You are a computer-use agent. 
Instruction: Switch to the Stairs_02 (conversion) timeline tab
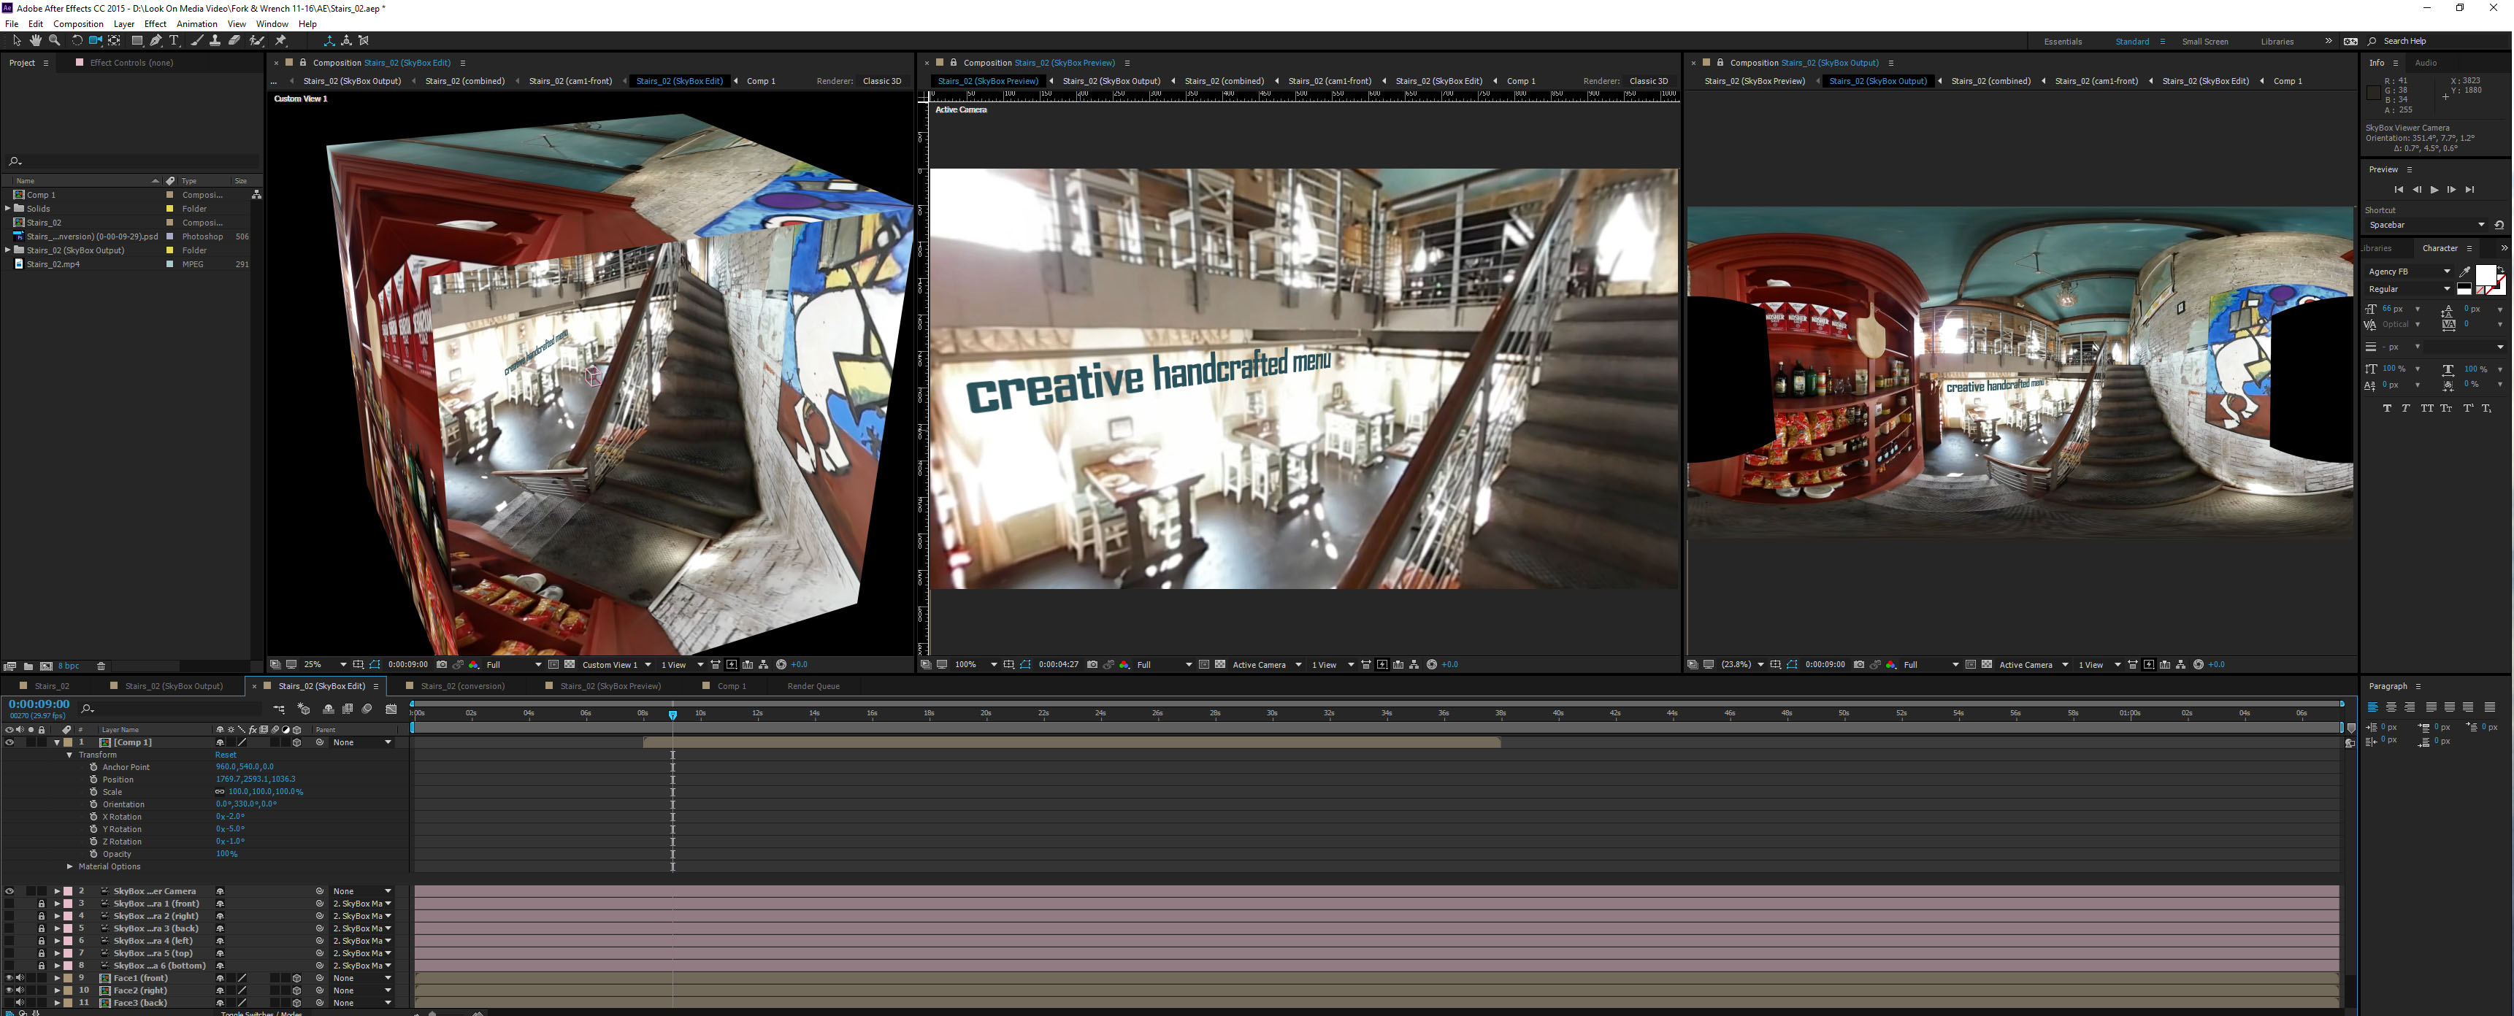461,686
